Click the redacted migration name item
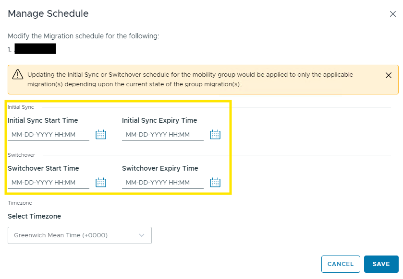 [x=35, y=48]
